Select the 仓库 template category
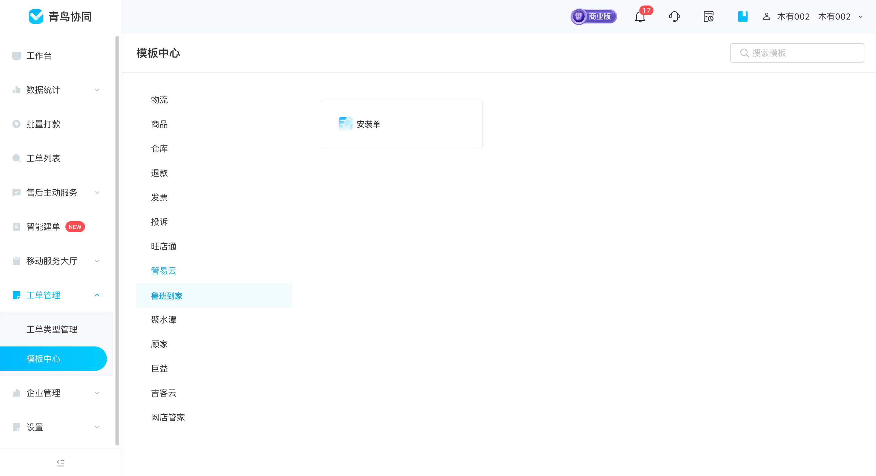Viewport: 876px width, 476px height. (x=214, y=149)
